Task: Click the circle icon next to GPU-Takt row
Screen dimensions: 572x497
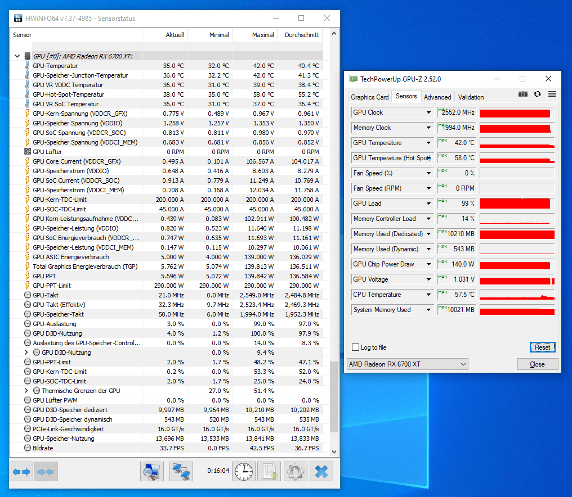Action: point(28,295)
